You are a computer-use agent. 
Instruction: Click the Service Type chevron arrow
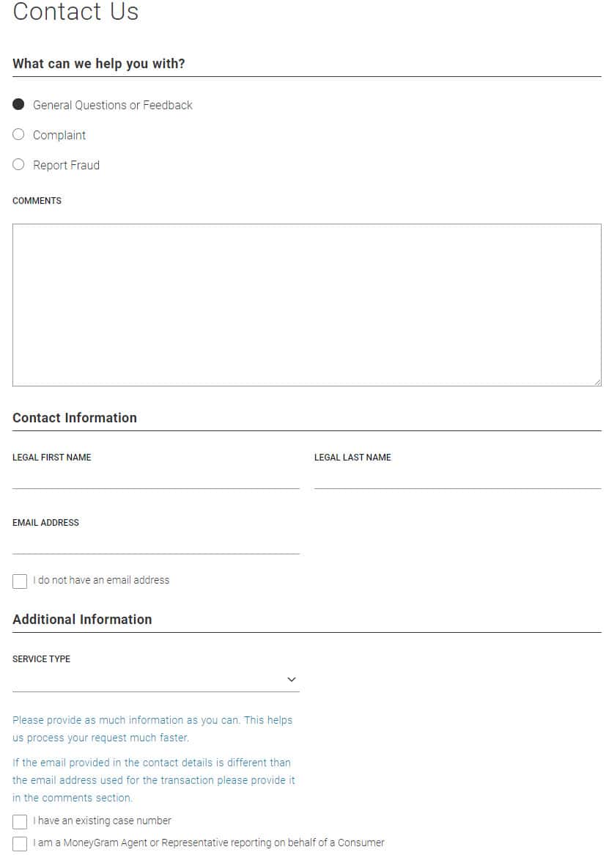click(292, 680)
